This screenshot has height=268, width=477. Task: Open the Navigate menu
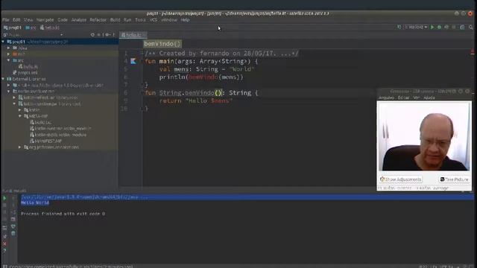[x=45, y=20]
